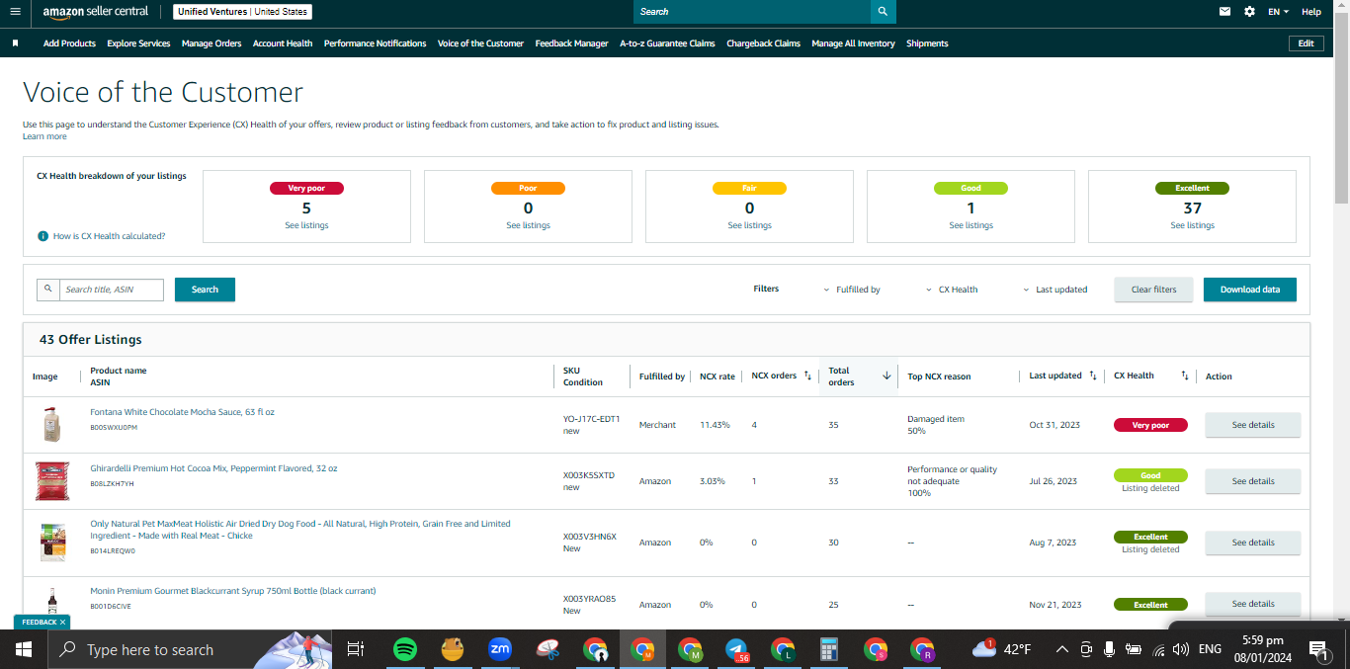Open Unified Ventures United States account switcher
Viewport: 1350px width, 669px height.
[x=242, y=12]
